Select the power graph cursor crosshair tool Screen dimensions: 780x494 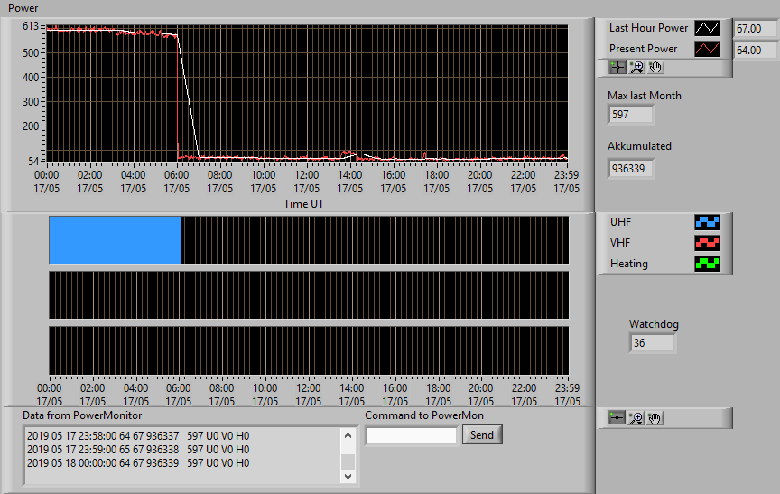point(617,67)
